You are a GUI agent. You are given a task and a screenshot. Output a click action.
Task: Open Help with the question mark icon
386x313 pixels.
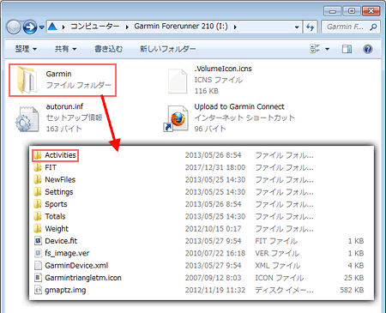368,49
